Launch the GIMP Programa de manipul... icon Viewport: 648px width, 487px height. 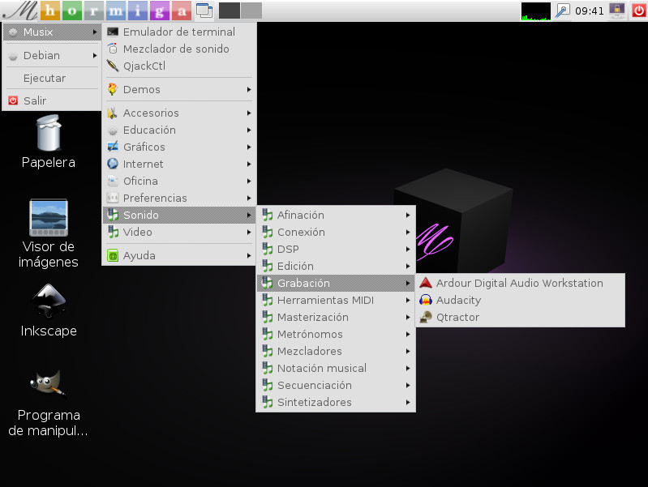49,404
